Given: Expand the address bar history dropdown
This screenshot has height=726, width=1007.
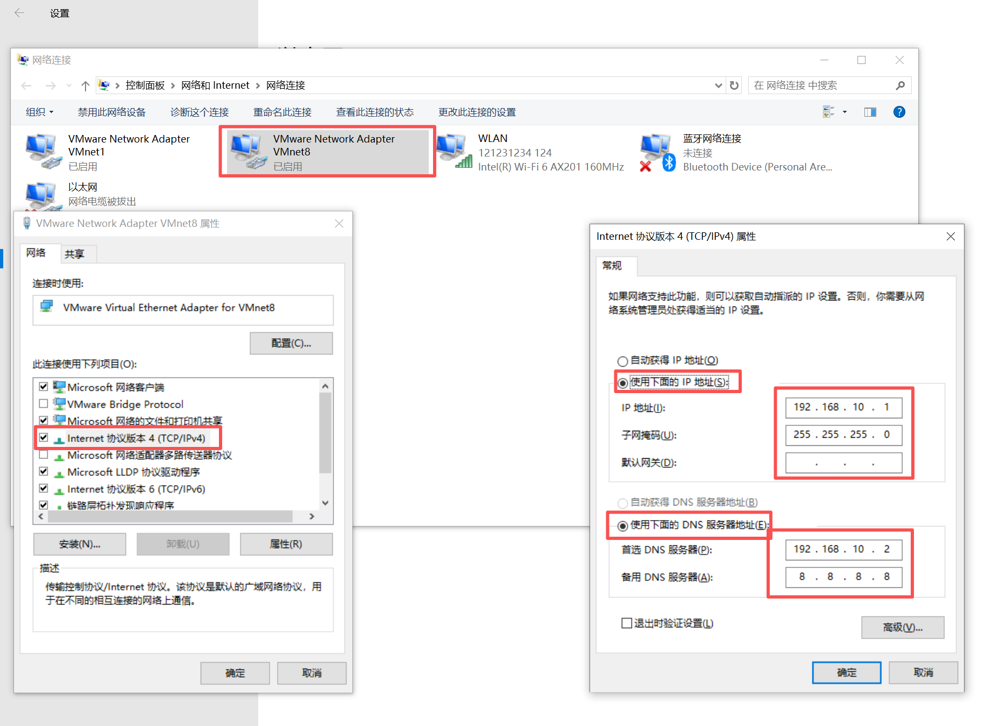Looking at the screenshot, I should click(718, 86).
